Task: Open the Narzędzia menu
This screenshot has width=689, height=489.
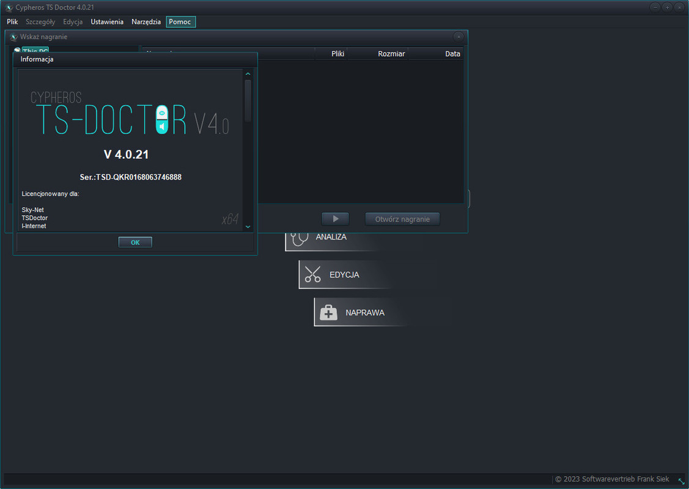Action: [146, 21]
